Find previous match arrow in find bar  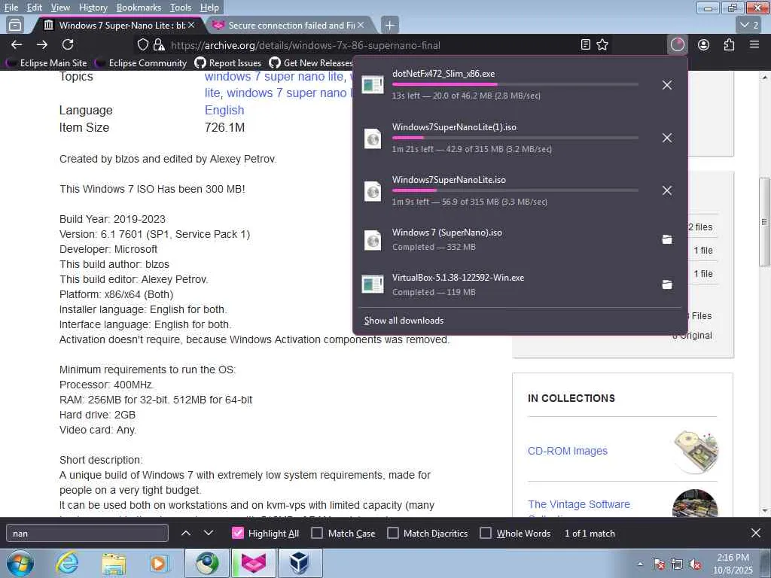point(186,533)
